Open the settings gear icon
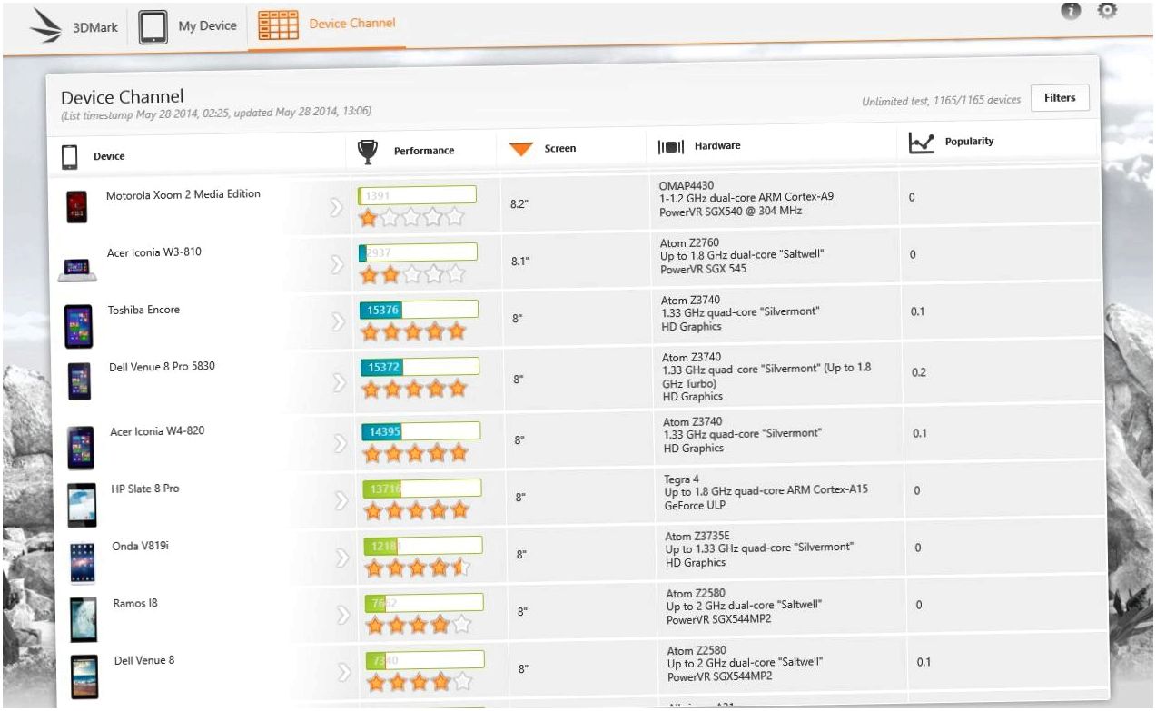1156x711 pixels. 1107,10
